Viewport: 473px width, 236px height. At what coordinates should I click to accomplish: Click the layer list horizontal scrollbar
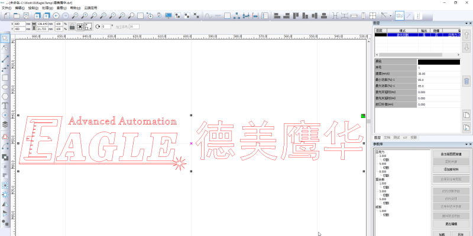(410, 55)
